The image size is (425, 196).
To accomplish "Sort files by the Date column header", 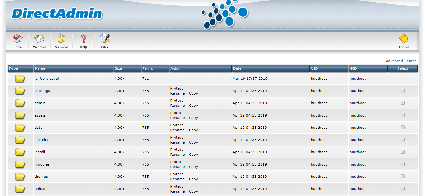I will (x=237, y=68).
